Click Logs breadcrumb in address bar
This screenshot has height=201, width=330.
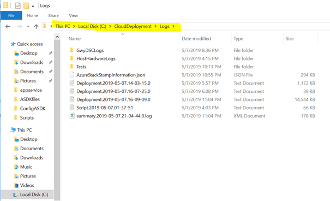[164, 26]
